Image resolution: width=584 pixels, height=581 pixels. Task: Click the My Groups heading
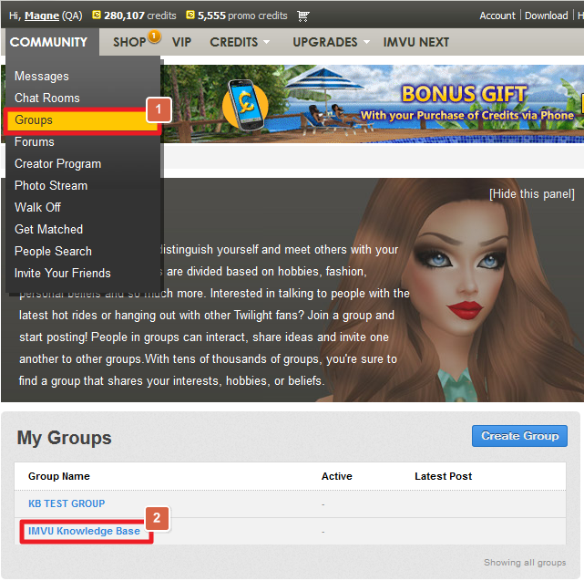coord(64,438)
